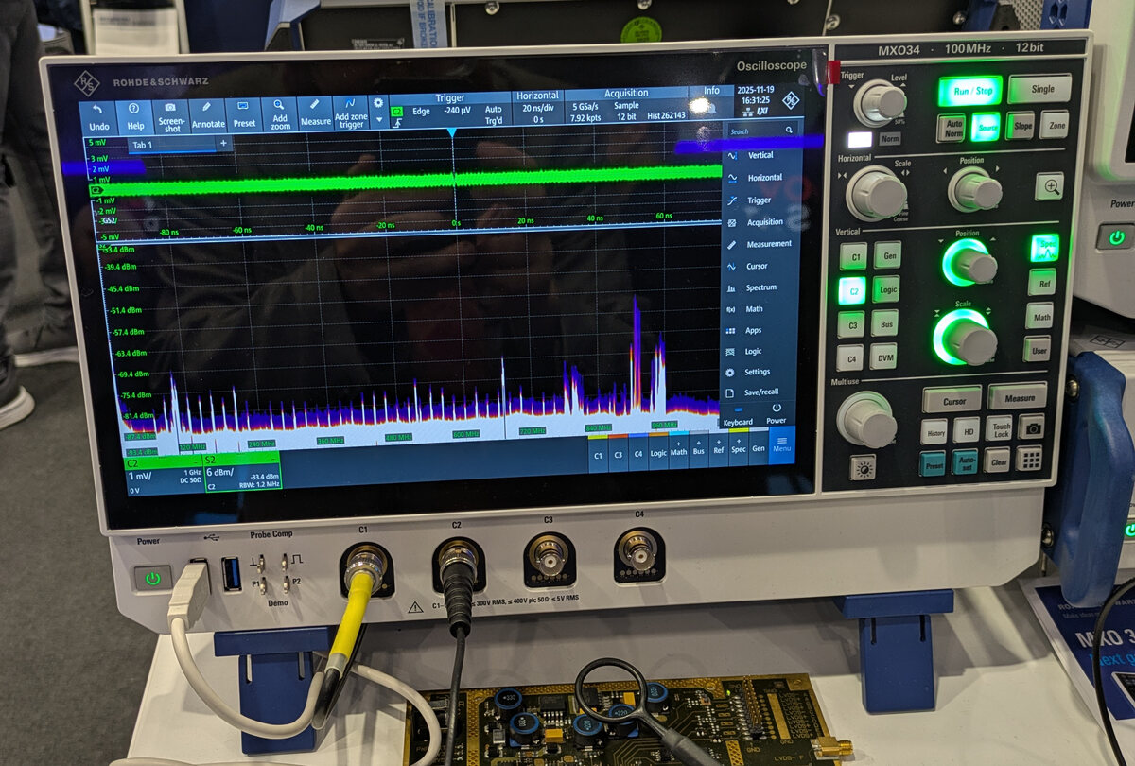The width and height of the screenshot is (1135, 766).
Task: Toggle the lit C2 hardware channel button
Action: coord(852,290)
